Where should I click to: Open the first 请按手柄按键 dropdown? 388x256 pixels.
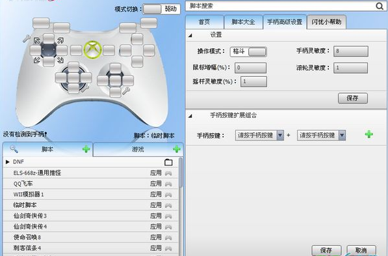coord(259,135)
